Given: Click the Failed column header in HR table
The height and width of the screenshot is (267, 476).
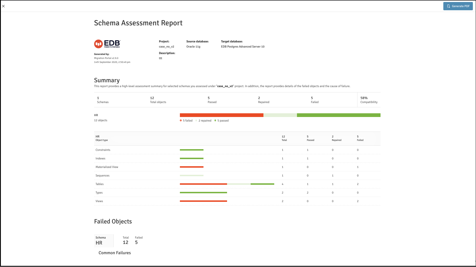Looking at the screenshot, I should click(x=360, y=138).
